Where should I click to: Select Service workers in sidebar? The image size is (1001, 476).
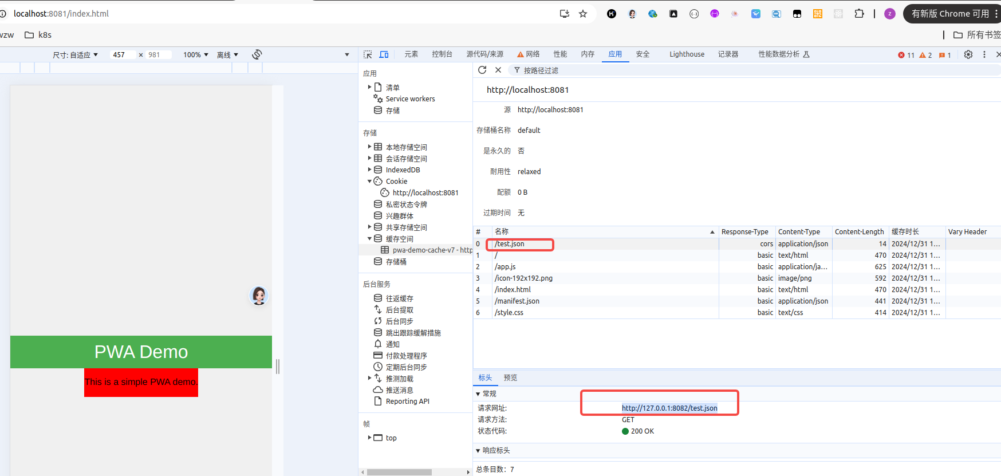tap(410, 99)
